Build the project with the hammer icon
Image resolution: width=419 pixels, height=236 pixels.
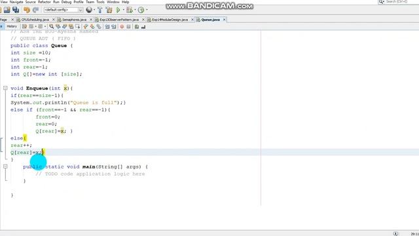100,10
